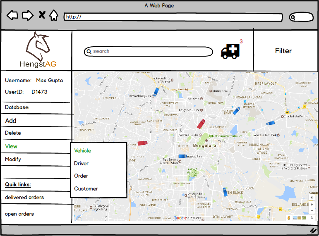The image size is (319, 236).
Task: Select Modify in the database menu
Action: point(13,159)
